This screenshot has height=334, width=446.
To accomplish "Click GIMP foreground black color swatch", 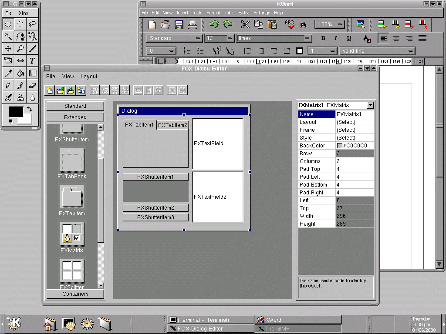I will pos(16,111).
